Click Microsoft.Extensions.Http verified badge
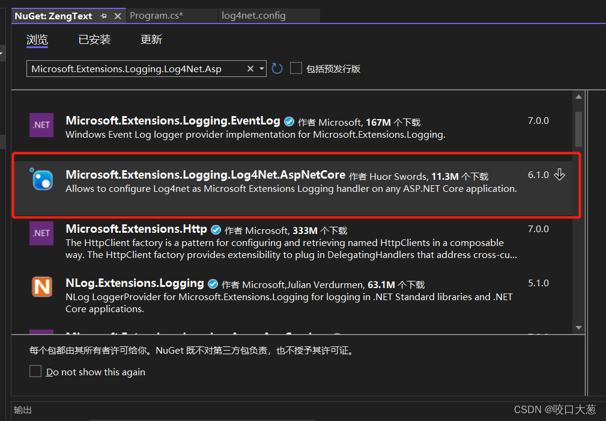606x421 pixels. tap(216, 230)
